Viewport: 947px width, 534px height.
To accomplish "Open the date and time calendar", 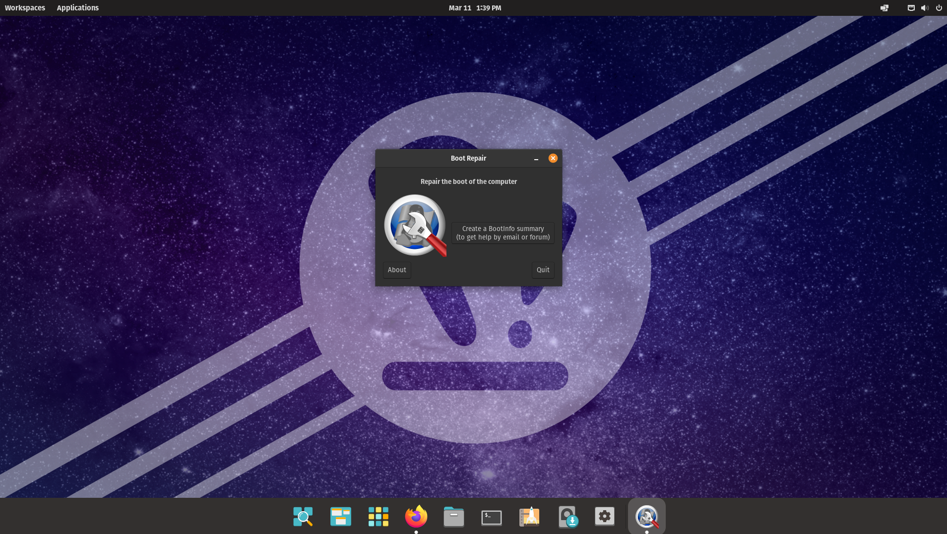I will (475, 8).
